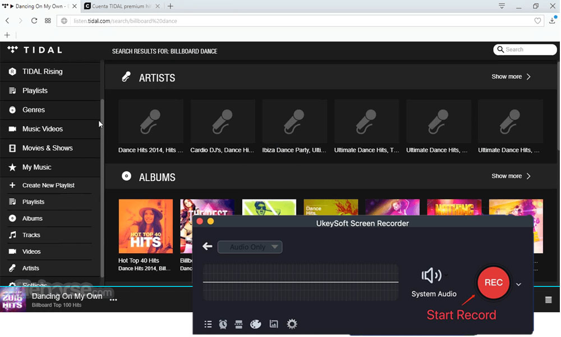Open UkeySoft recorder settings gear
The width and height of the screenshot is (561, 337).
coord(292,325)
